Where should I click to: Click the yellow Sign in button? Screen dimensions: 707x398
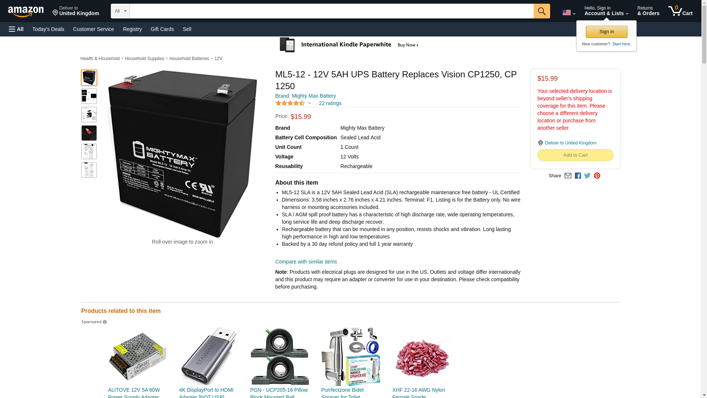click(606, 32)
